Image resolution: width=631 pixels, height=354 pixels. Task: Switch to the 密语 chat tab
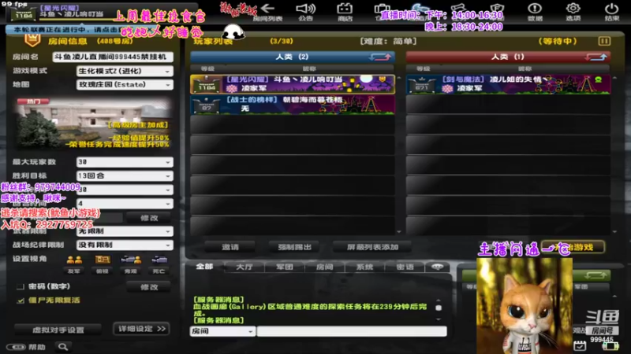pyautogui.click(x=405, y=267)
